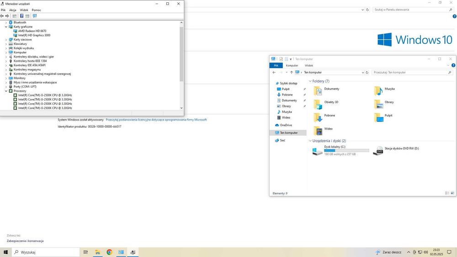Select Pobrane in Explorer sidebar
Screen dimensions: 457x257
click(x=287, y=94)
